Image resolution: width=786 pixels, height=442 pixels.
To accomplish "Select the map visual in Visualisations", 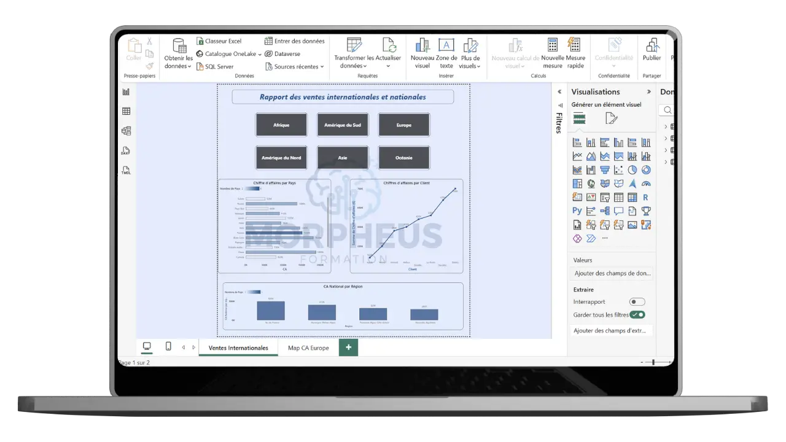I will click(590, 183).
